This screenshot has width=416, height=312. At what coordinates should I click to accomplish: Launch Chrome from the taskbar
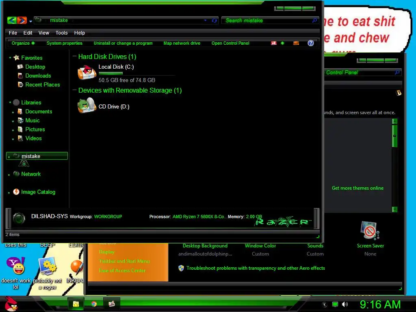(94, 304)
